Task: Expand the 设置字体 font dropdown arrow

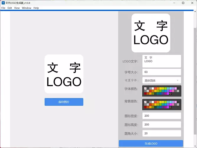Action: click(178, 81)
